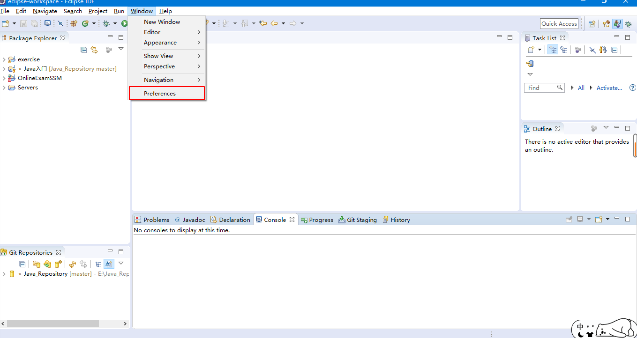Click the New Java Package icon
Image resolution: width=637 pixels, height=338 pixels.
(74, 23)
